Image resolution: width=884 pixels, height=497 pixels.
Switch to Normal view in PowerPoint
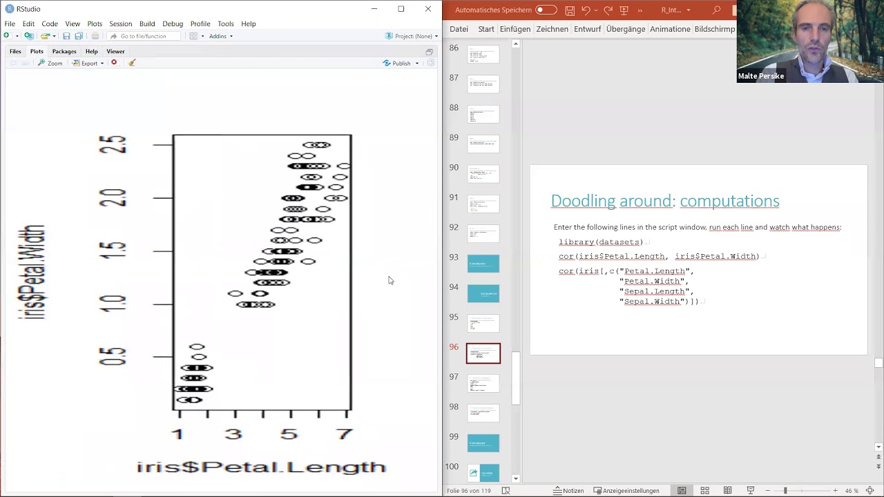[682, 491]
